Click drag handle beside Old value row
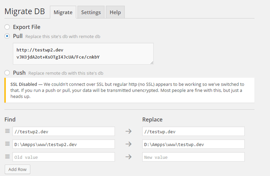This screenshot has height=176, width=270. (7, 156)
